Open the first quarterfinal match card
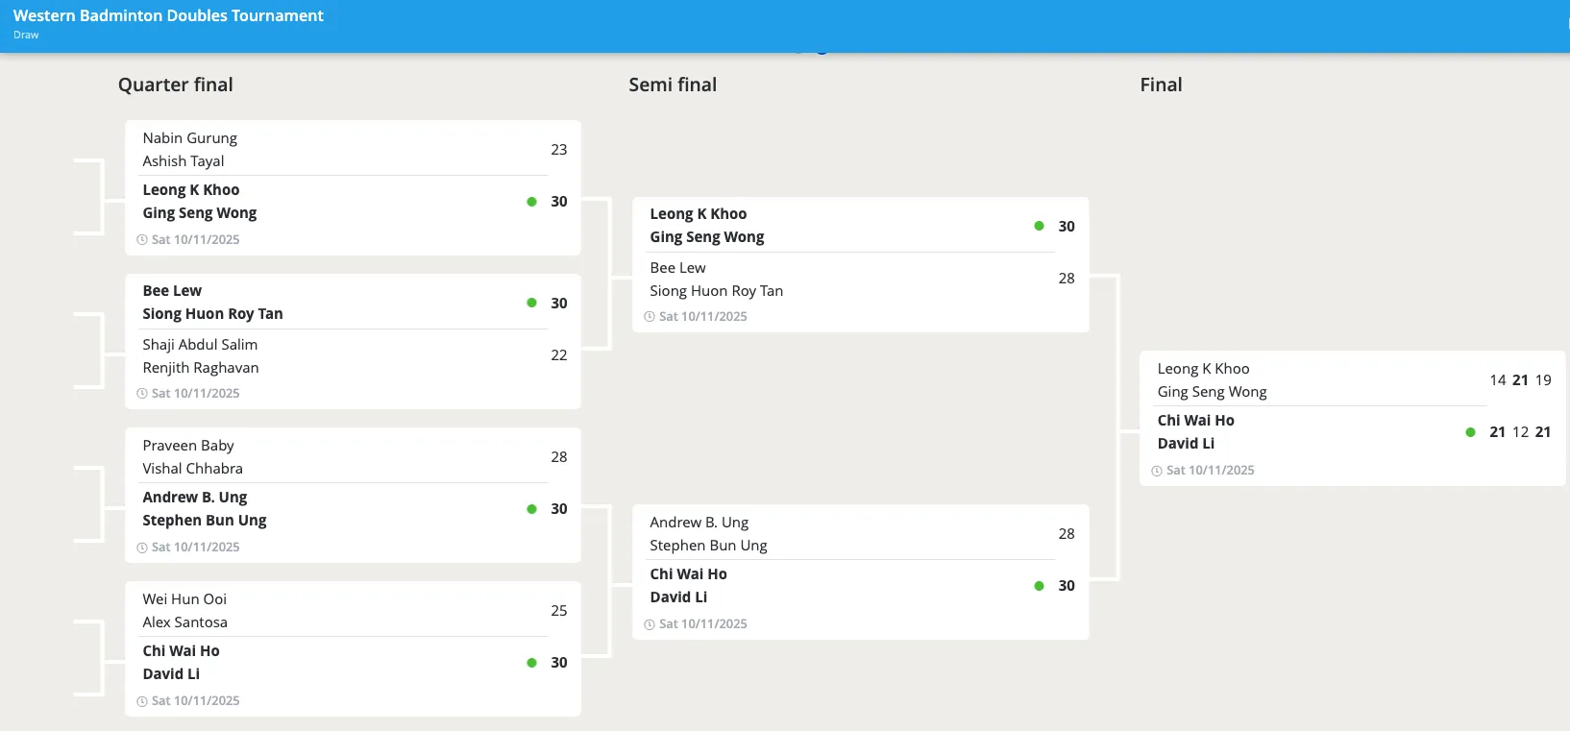This screenshot has width=1570, height=731. pos(353,187)
